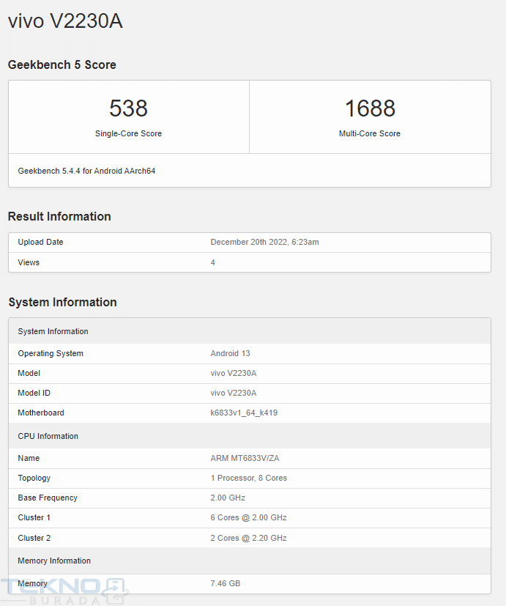Click the Motherboard label
Screen dimensions: 506x606
[x=41, y=413]
